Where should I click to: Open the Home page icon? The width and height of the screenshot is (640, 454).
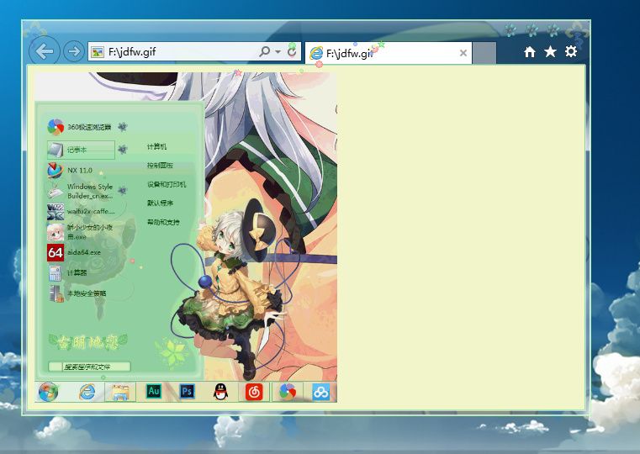[529, 52]
